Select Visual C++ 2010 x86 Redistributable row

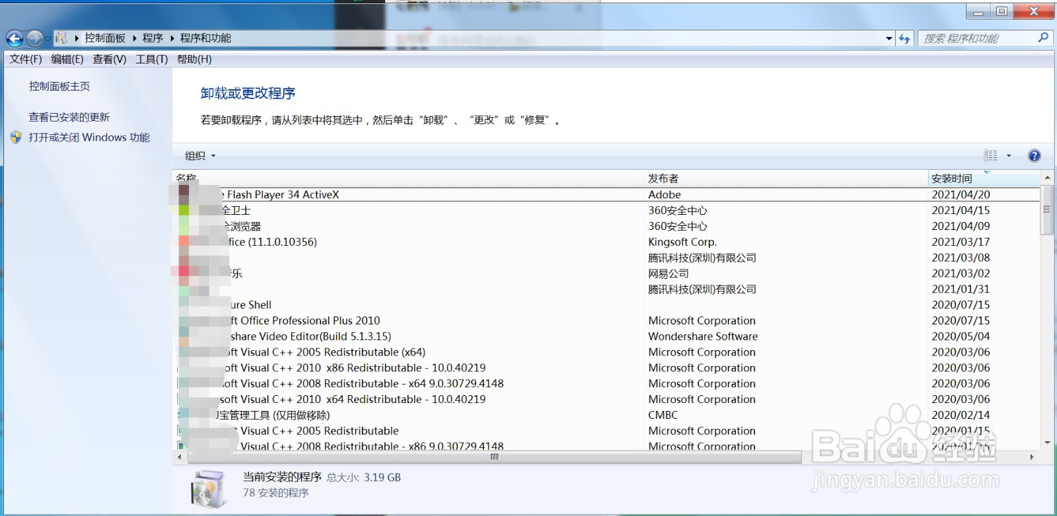point(606,368)
